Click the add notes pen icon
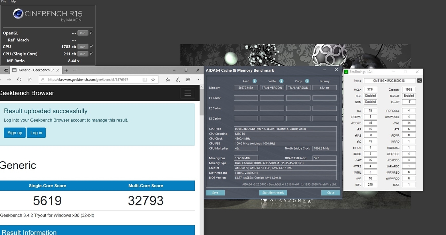446x235 pixels. pos(178,79)
